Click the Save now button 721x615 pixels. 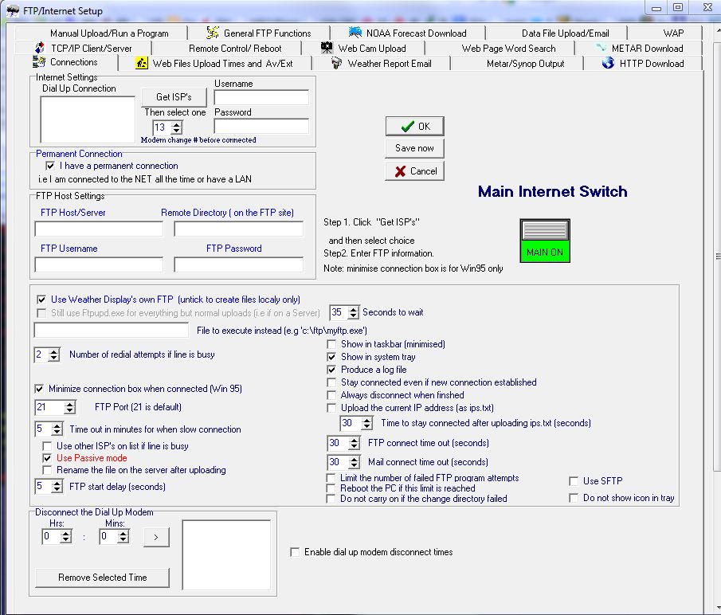(414, 148)
